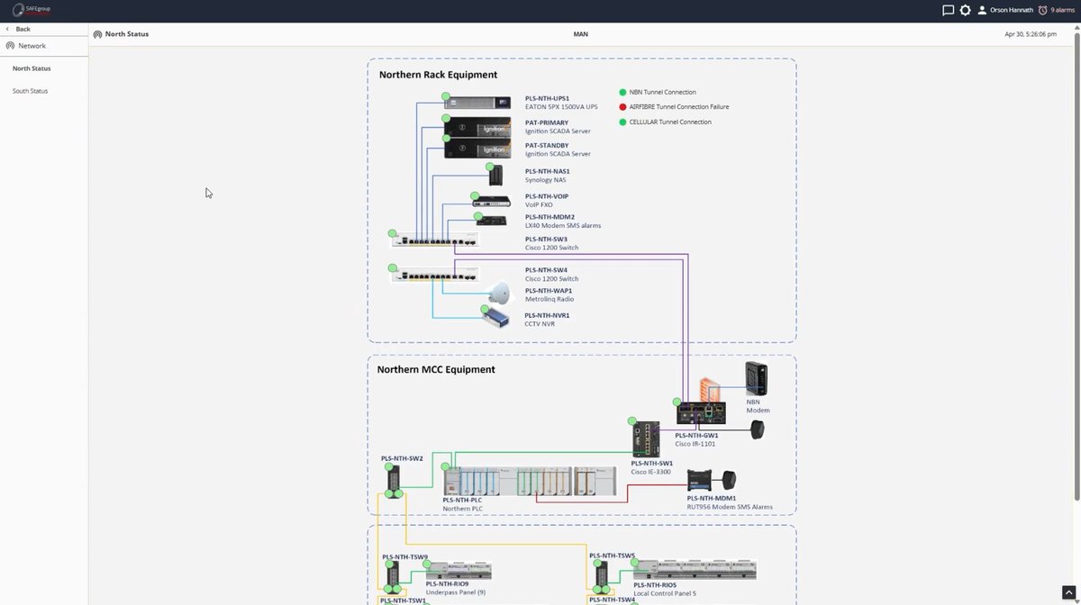The height and width of the screenshot is (605, 1081).
Task: Select the RUT956 modem device icon
Action: [x=701, y=480]
